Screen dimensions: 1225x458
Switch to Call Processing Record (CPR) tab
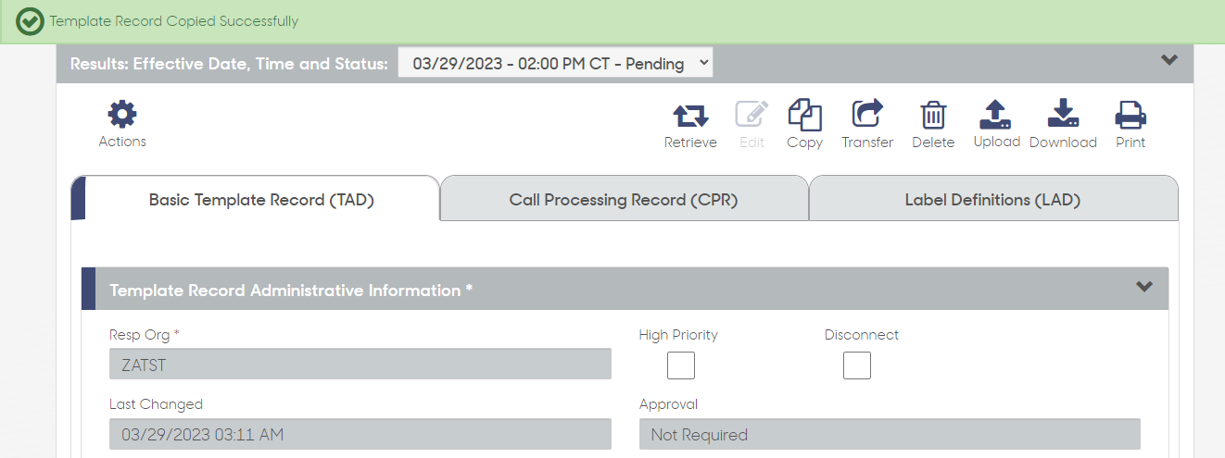pos(624,199)
